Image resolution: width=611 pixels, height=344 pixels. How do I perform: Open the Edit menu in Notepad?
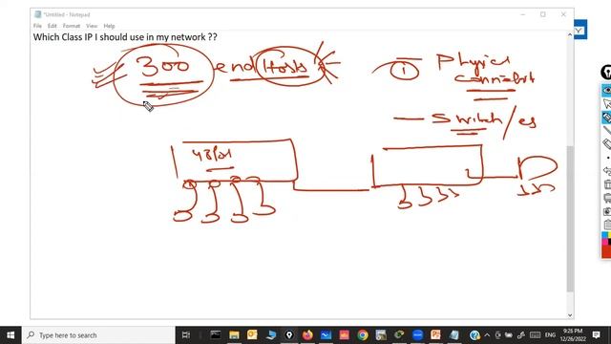[x=52, y=26]
